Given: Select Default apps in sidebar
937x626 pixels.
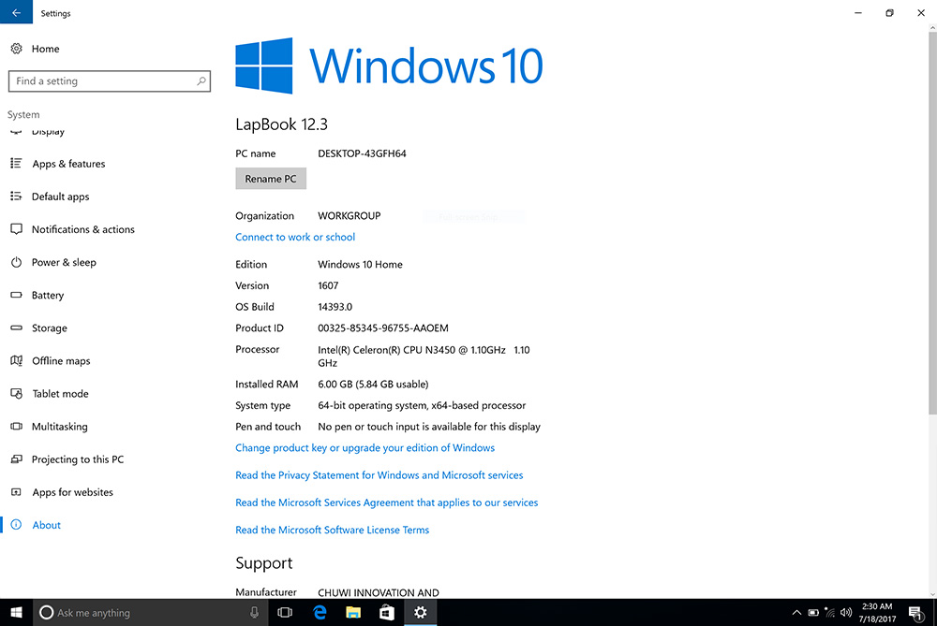Looking at the screenshot, I should (60, 197).
